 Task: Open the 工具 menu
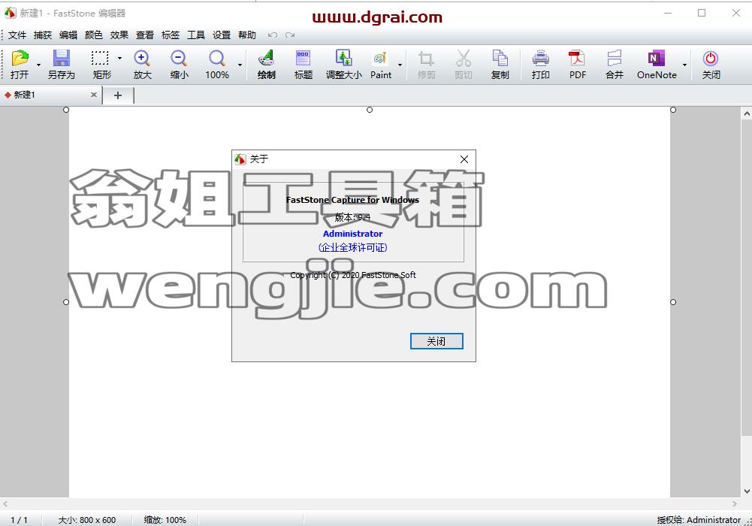(x=195, y=35)
